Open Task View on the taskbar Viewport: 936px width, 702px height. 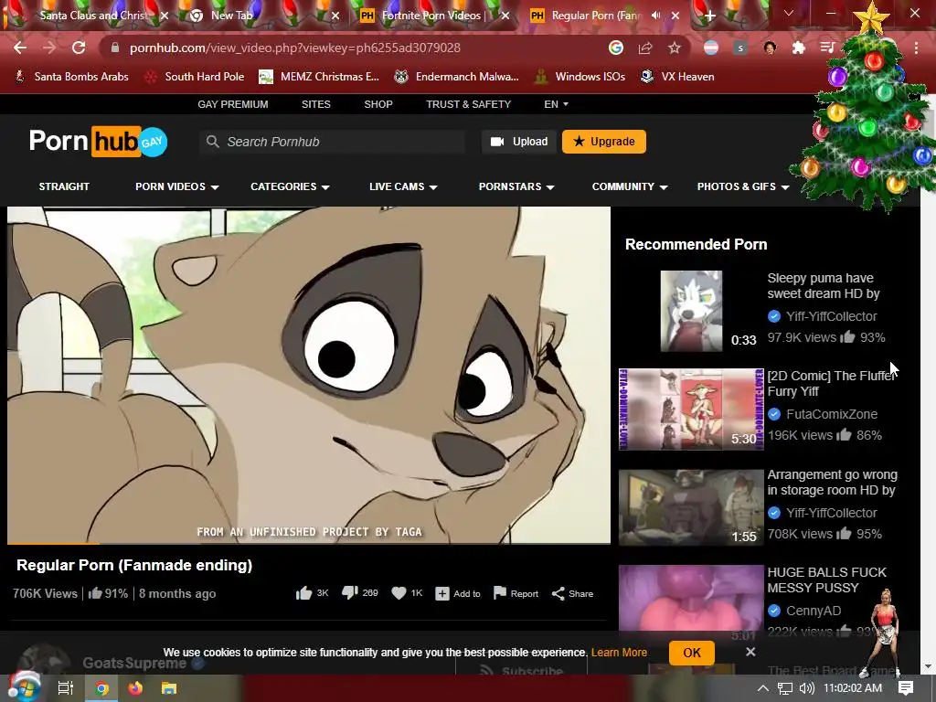(x=65, y=688)
